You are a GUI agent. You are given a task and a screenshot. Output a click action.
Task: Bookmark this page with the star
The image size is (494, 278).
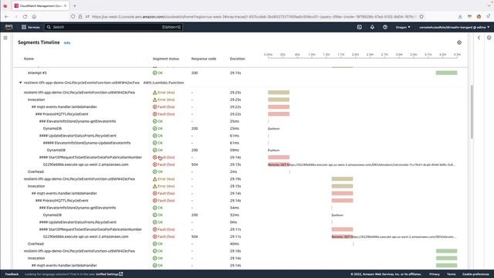click(x=421, y=17)
